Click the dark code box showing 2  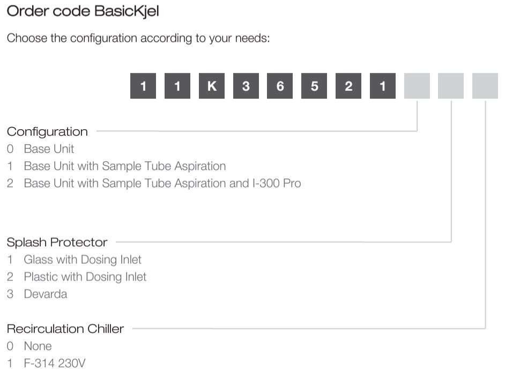[x=348, y=86]
